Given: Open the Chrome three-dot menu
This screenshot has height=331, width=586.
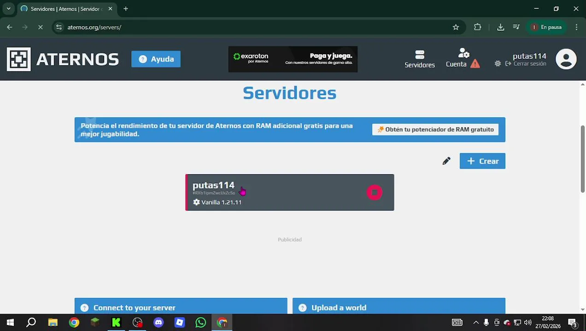Looking at the screenshot, I should 576,27.
